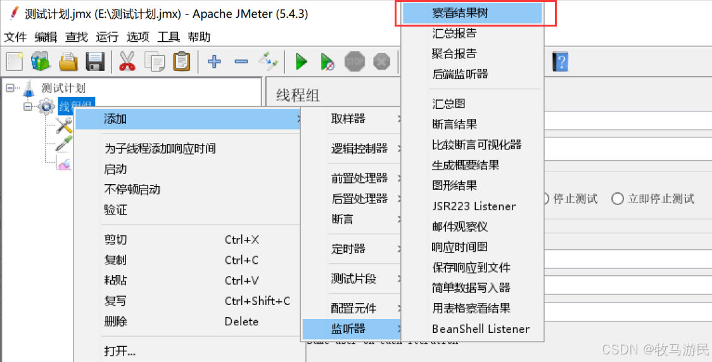This screenshot has width=712, height=362.
Task: Choose 删除 Delete in context menu
Action: pyautogui.click(x=188, y=321)
